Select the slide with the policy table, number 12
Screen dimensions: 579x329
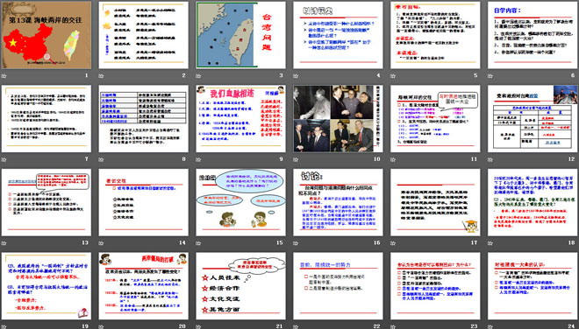pos(533,119)
